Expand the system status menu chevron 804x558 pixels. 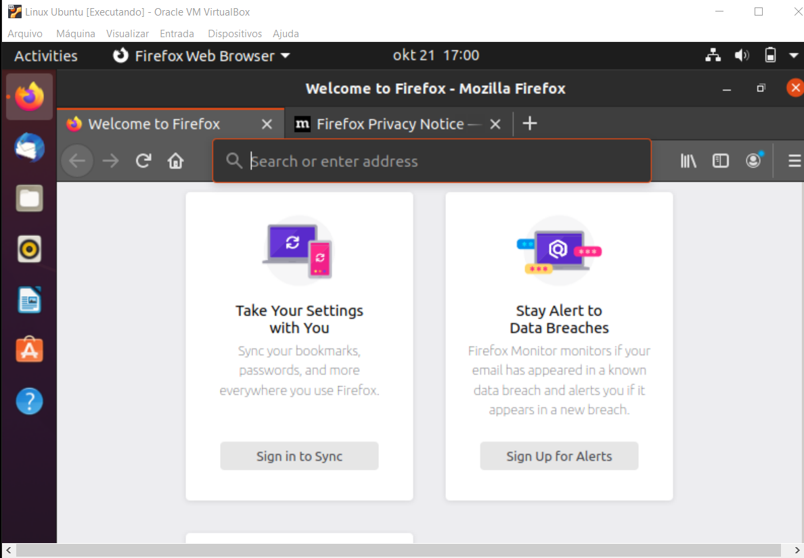tap(795, 55)
